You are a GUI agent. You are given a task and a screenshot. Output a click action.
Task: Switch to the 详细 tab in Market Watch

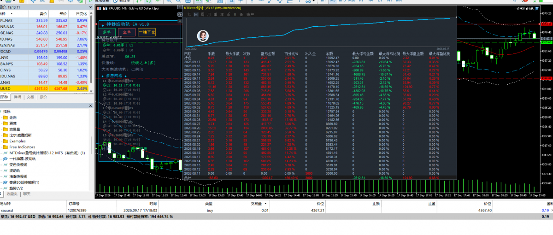18,97
